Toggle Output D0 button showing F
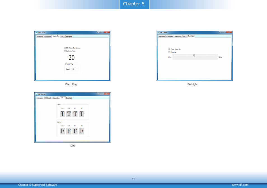 click(x=81, y=131)
